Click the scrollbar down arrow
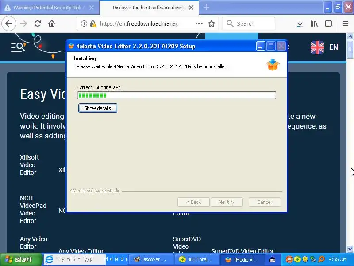The image size is (354, 266). click(x=350, y=249)
